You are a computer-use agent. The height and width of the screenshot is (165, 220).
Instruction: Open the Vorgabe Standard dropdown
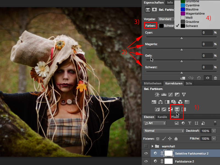click(166, 19)
